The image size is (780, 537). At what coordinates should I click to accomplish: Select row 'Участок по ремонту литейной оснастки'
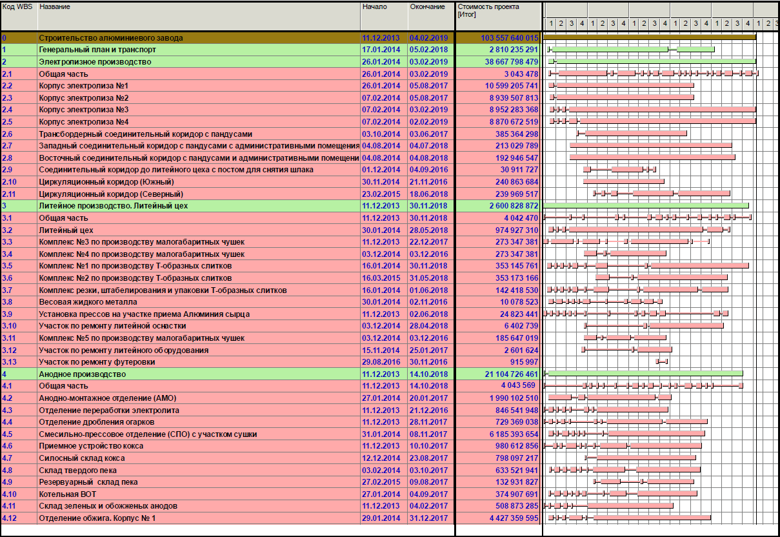tap(270, 326)
